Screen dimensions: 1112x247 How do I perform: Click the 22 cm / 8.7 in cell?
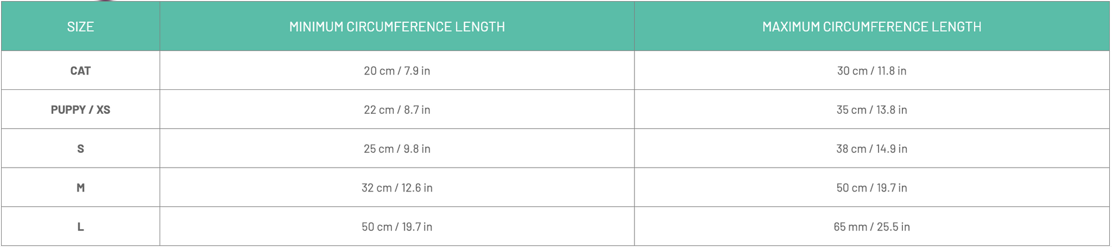397,110
